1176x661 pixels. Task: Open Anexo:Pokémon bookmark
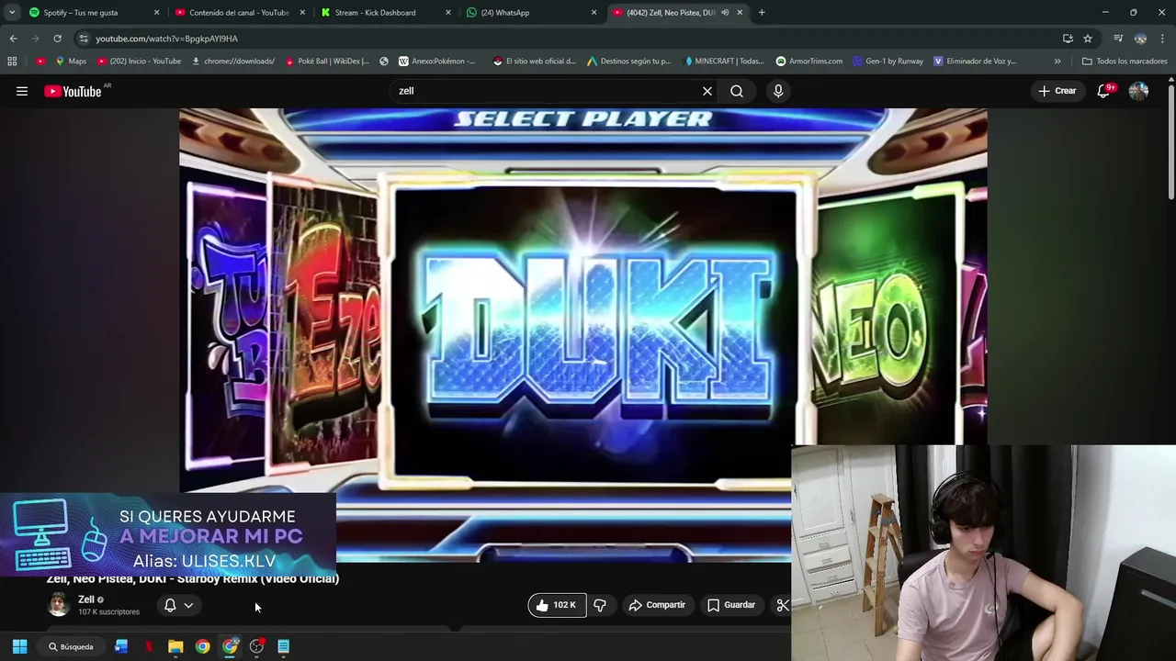point(437,62)
